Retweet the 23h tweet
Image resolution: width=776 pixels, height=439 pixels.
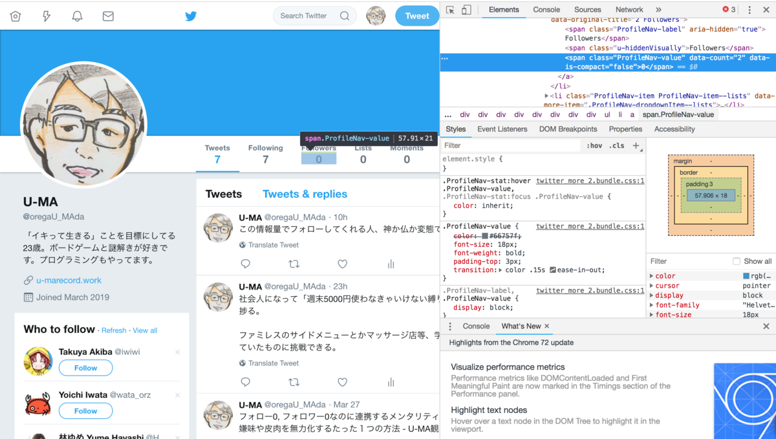pos(294,382)
